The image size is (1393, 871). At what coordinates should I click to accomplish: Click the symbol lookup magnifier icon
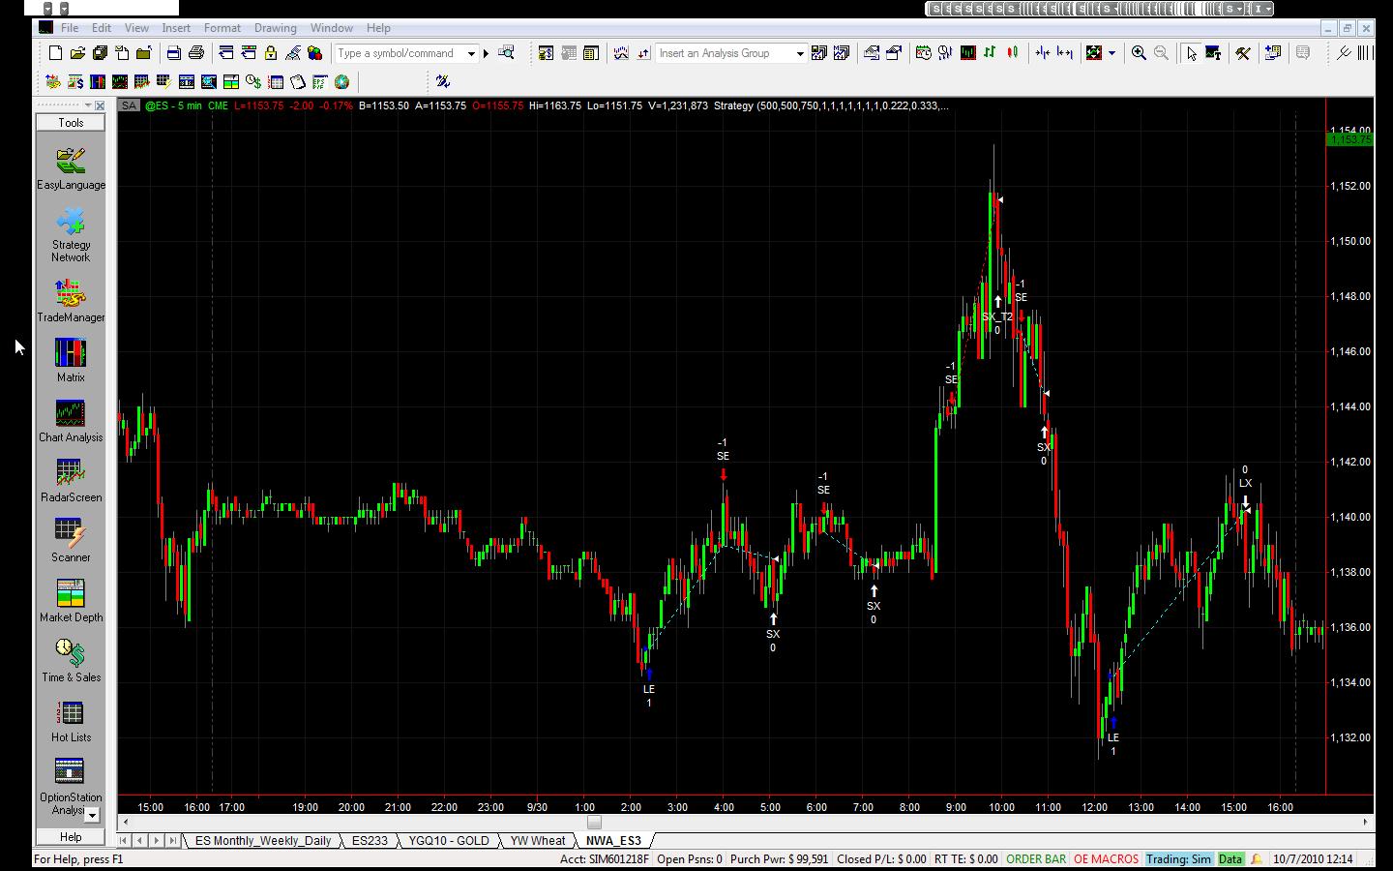[506, 53]
